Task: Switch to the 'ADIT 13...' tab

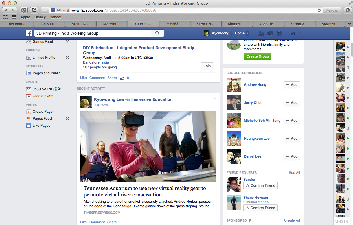Action: pos(80,24)
